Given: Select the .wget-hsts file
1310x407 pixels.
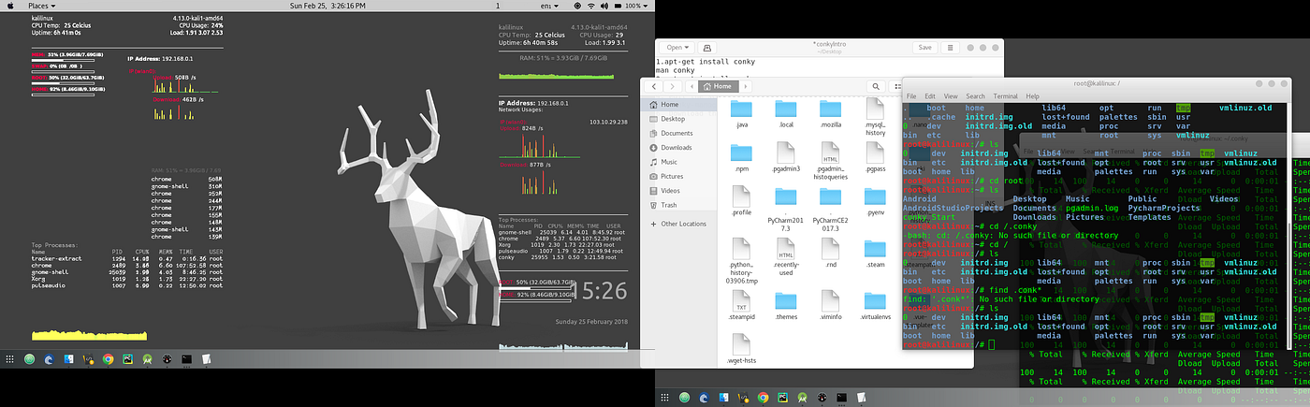Looking at the screenshot, I should coord(740,348).
